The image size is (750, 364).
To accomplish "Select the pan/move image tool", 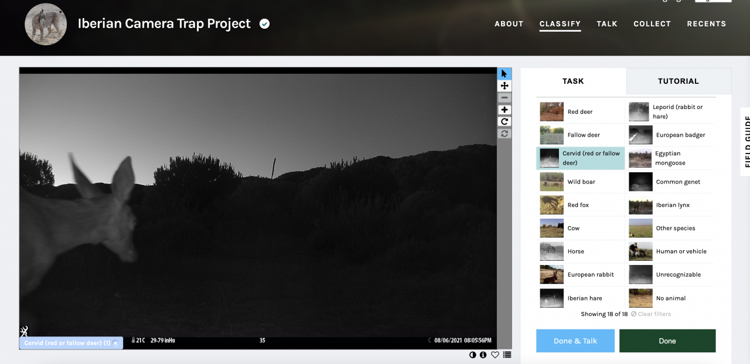I will coord(504,86).
